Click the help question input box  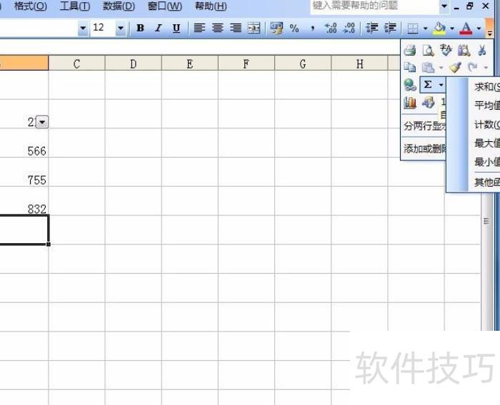[x=371, y=6]
